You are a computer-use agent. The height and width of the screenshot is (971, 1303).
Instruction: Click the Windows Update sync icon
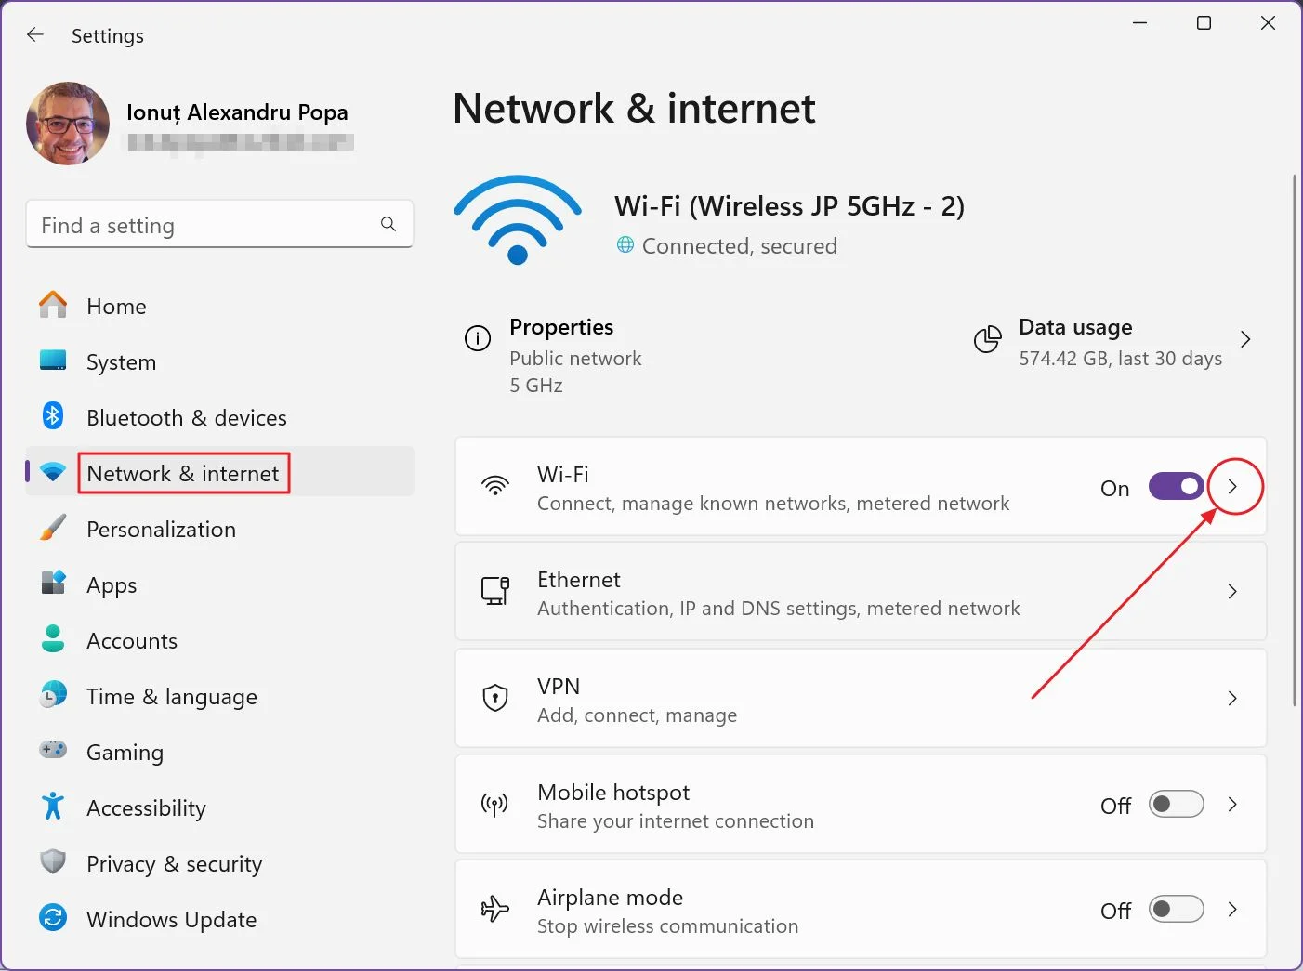point(53,918)
